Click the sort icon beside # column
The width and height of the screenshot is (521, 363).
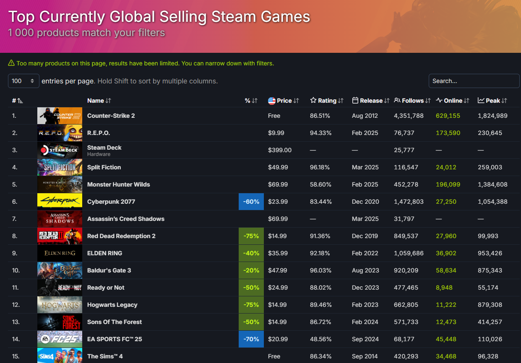20,101
